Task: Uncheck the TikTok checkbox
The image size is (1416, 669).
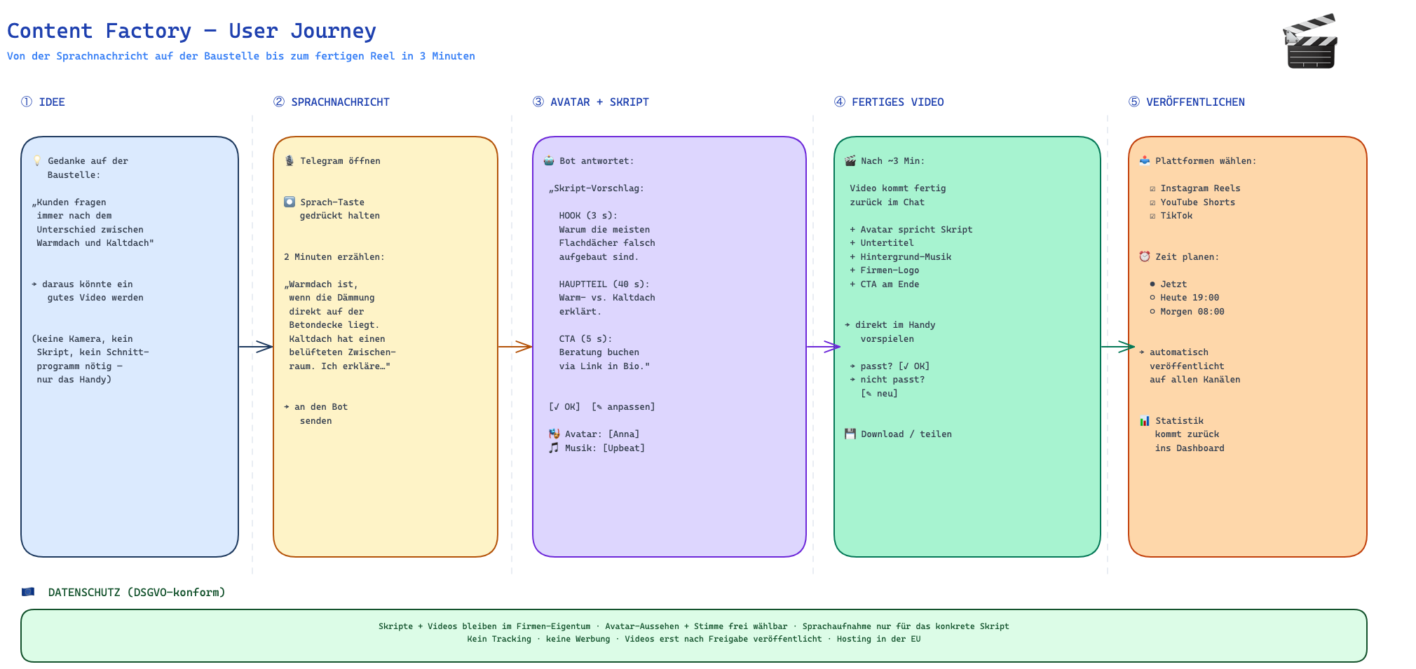Action: tap(1152, 216)
